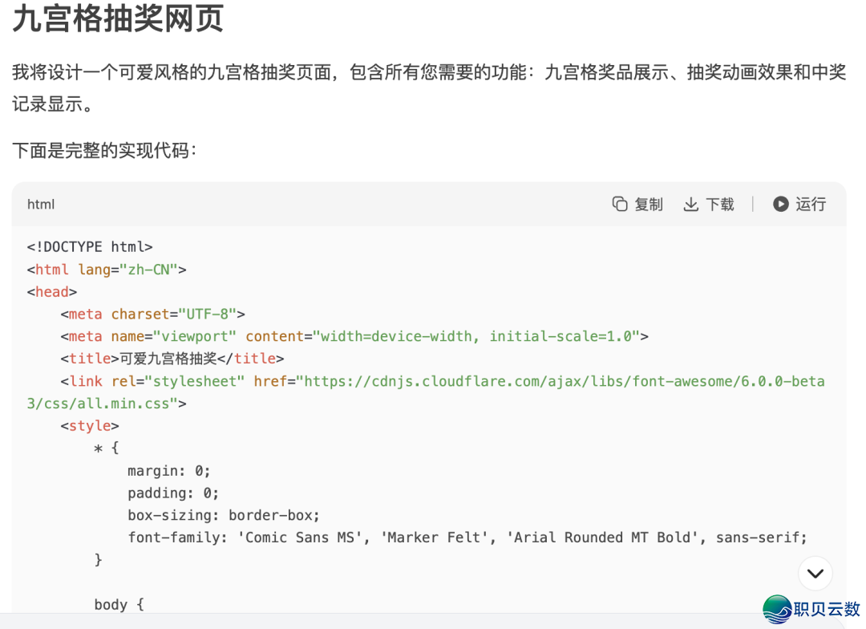Screen dimensions: 866x629
Task: Jump to bottom with the chevron-down button
Action: coord(815,574)
